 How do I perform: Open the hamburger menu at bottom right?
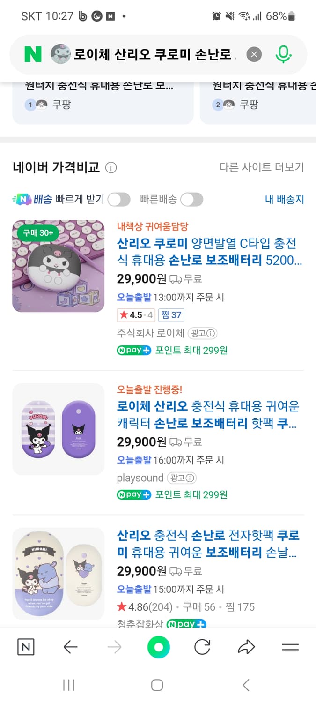(290, 647)
